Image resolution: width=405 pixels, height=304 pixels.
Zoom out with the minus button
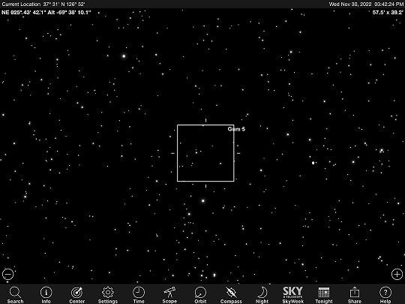[x=8, y=274]
